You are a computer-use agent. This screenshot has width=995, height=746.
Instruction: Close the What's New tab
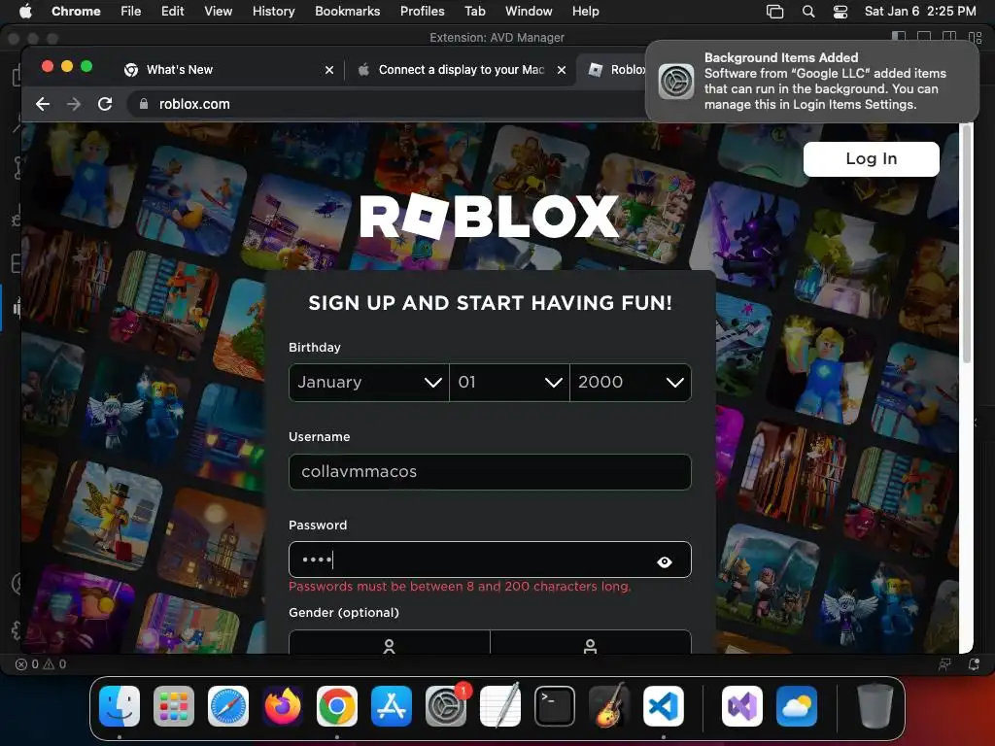click(328, 70)
